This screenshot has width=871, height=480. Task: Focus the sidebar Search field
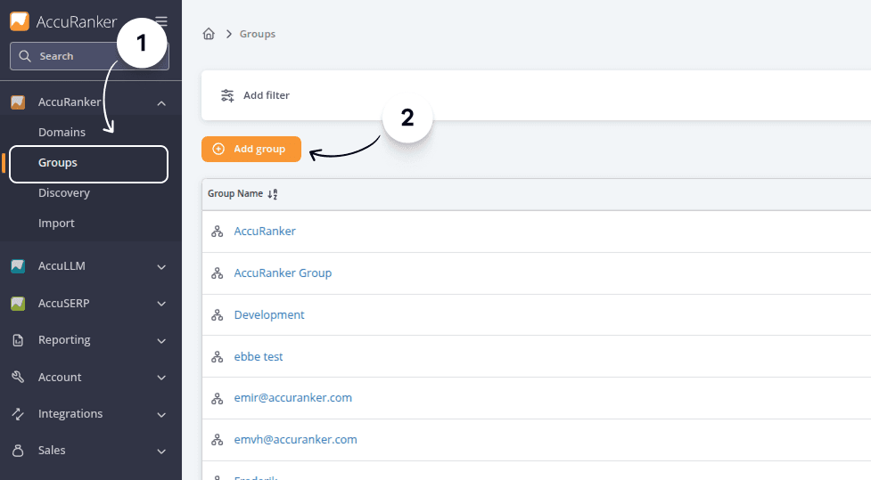[x=89, y=56]
